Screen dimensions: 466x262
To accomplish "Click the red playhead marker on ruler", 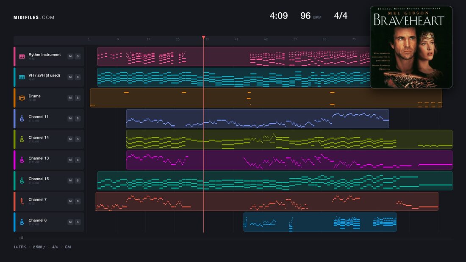I will click(x=204, y=37).
